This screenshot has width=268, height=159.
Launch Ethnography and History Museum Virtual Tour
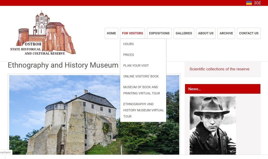coord(143,110)
